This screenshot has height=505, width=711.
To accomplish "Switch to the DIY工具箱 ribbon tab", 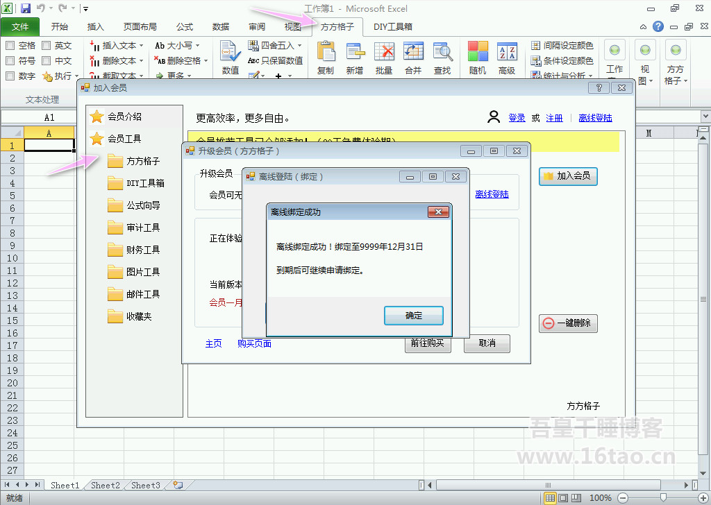I will (392, 27).
